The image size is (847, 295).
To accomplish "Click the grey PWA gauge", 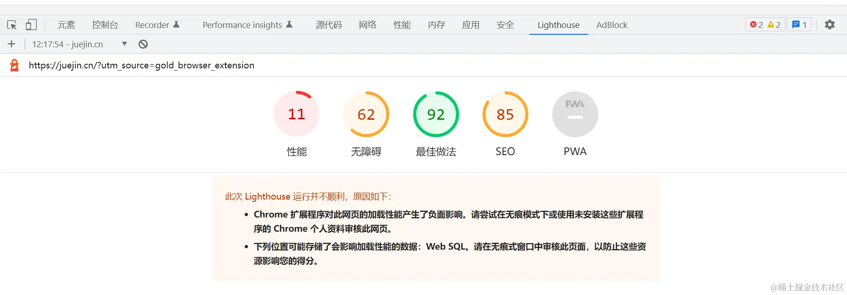I will [575, 114].
